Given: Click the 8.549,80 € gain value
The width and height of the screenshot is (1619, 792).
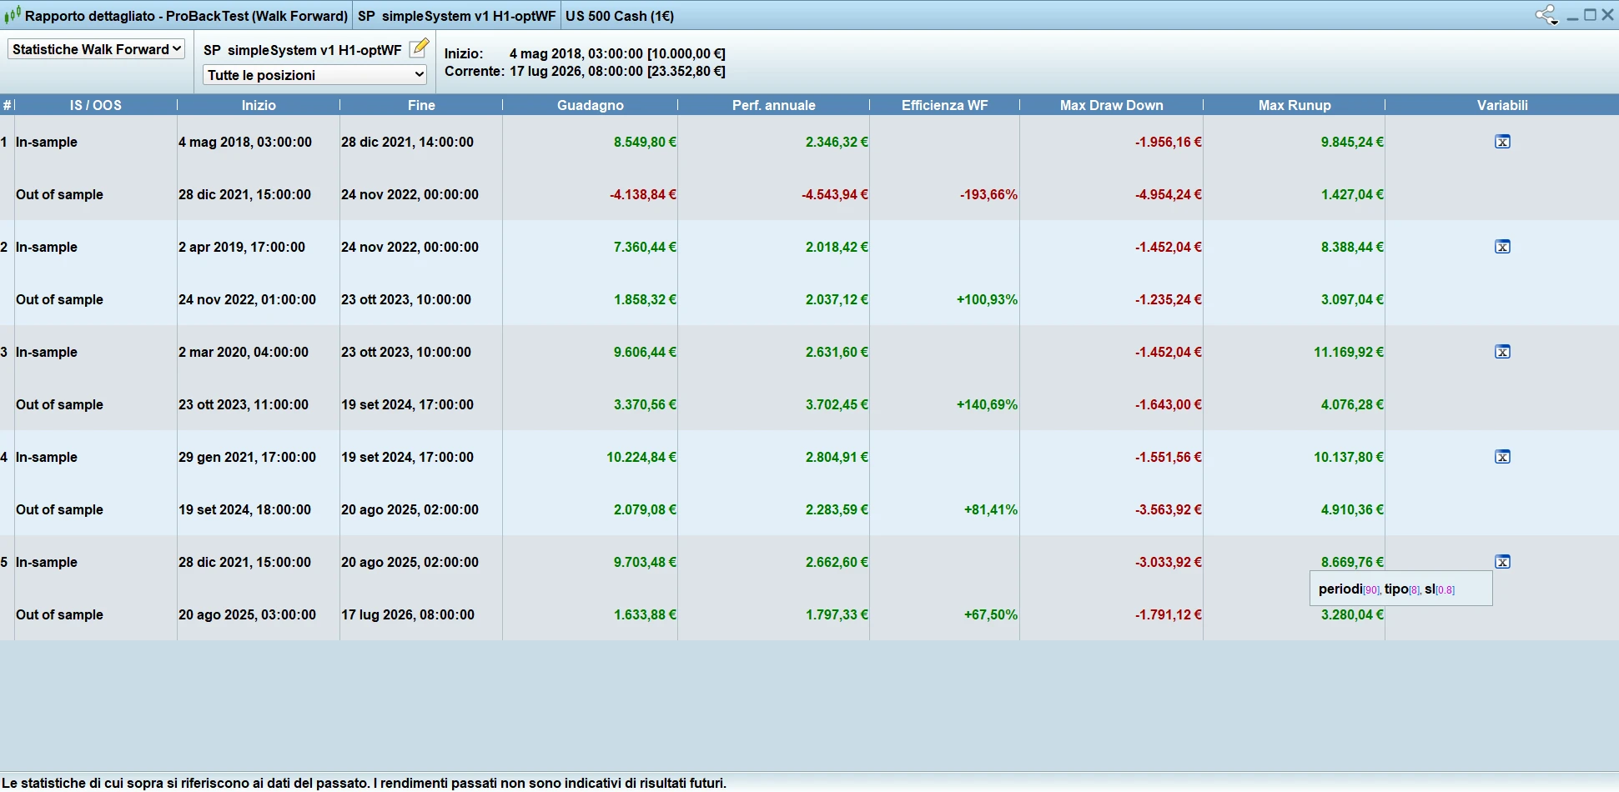Looking at the screenshot, I should click(x=645, y=142).
